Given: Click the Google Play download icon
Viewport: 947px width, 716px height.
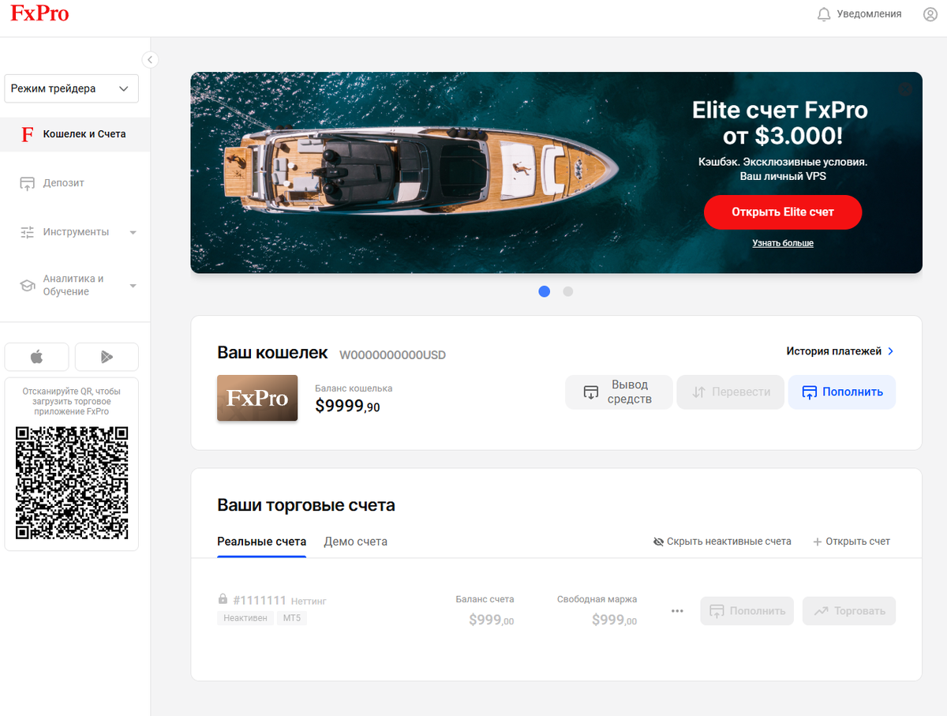Looking at the screenshot, I should point(107,357).
